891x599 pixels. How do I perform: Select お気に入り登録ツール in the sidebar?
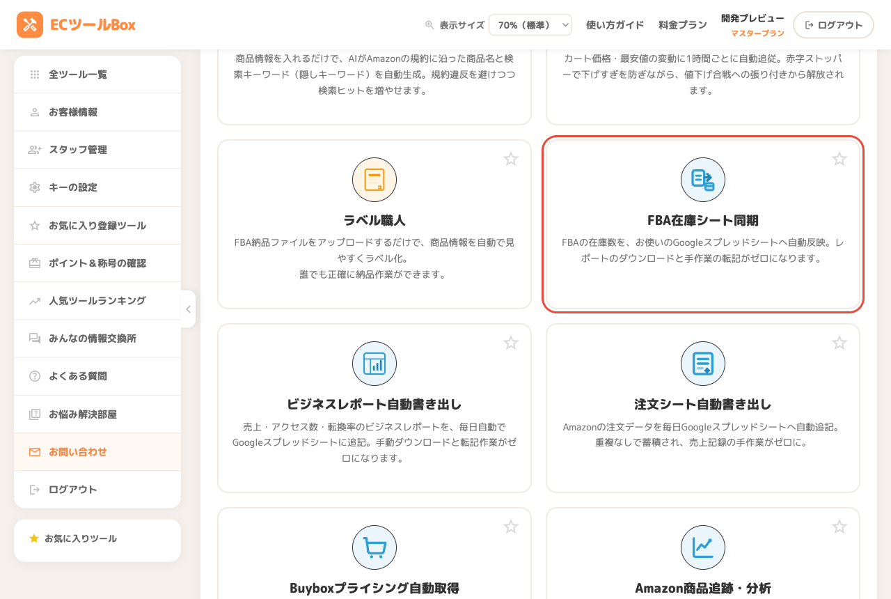(97, 226)
